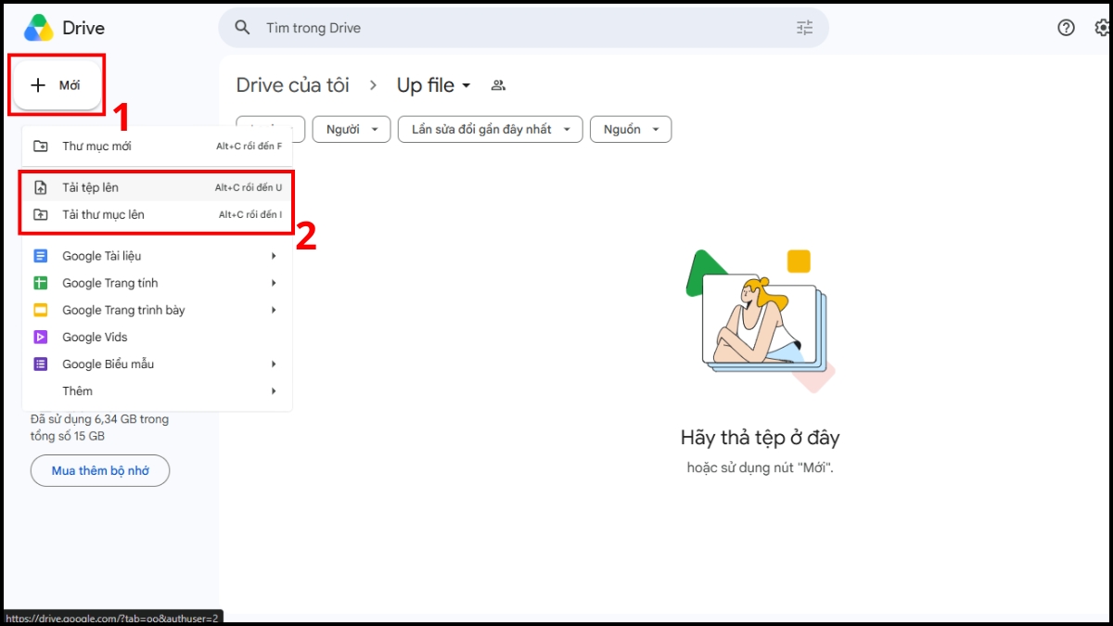
Task: Expand the Google Trang tính submenu arrow
Action: click(x=274, y=283)
